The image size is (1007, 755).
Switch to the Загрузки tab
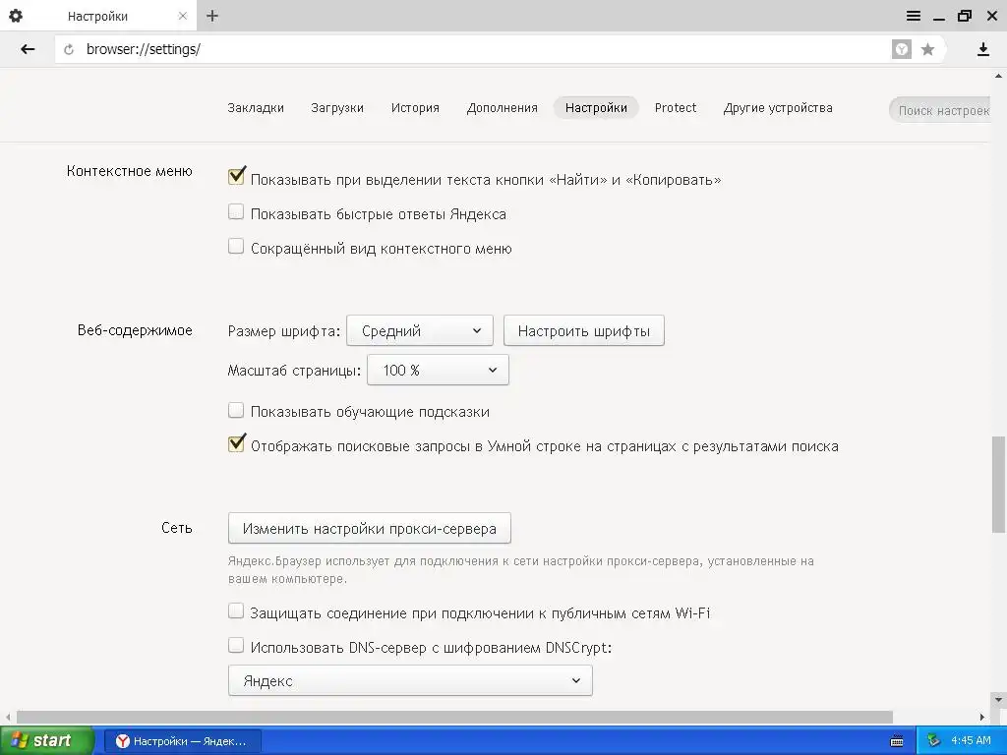tap(337, 108)
